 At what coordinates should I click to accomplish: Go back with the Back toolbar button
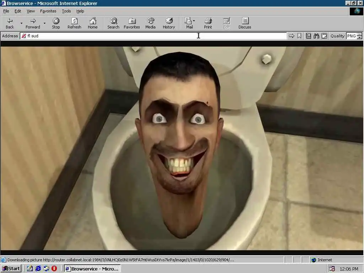10,23
